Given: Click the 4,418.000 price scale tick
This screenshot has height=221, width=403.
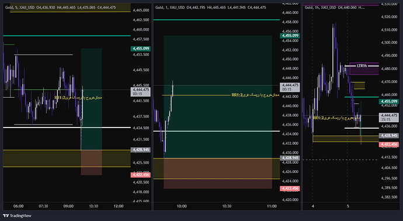Looking at the screenshot, I should pos(141,192).
